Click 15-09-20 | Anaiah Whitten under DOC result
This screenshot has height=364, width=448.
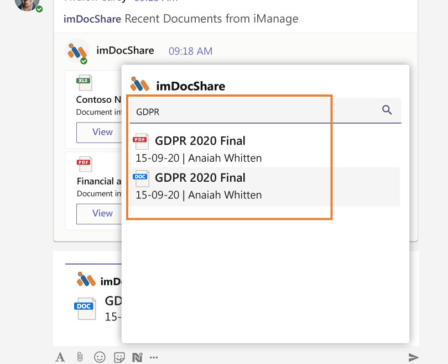[199, 195]
